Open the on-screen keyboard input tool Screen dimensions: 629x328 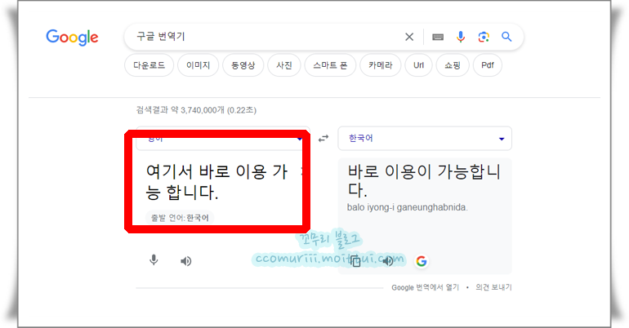coord(438,38)
